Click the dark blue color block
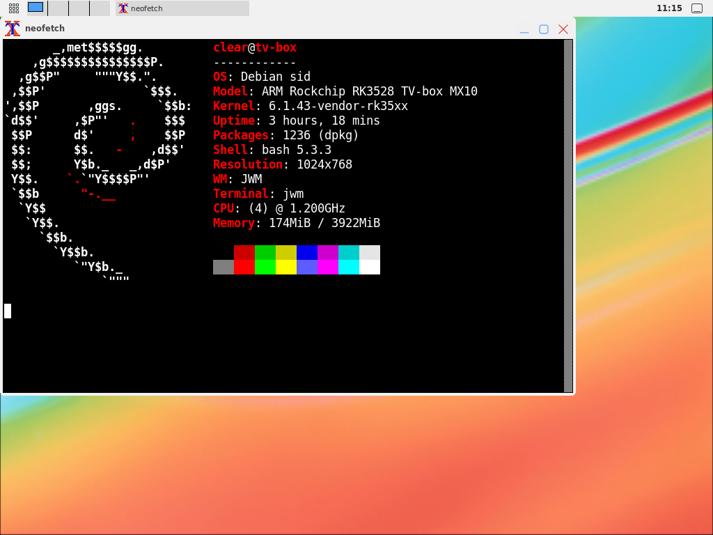This screenshot has width=713, height=535. 307,252
